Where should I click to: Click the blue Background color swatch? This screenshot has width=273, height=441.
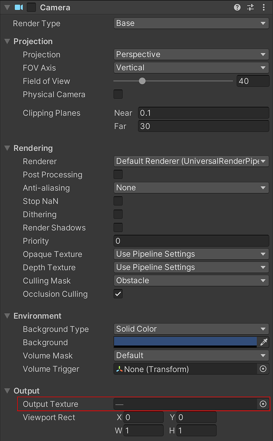click(185, 342)
